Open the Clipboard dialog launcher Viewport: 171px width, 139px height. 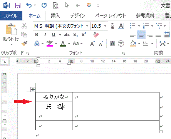point(28,53)
